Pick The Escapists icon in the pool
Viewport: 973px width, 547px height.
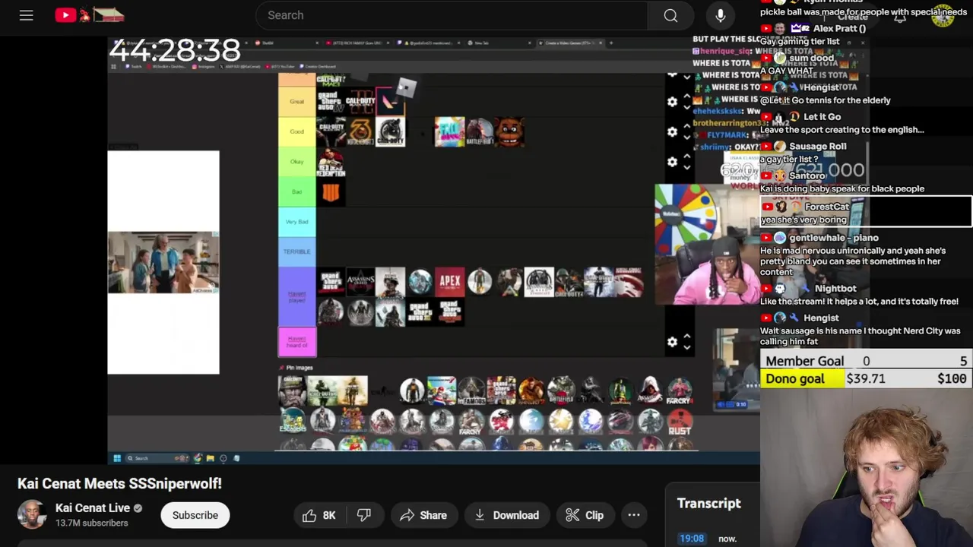(293, 421)
